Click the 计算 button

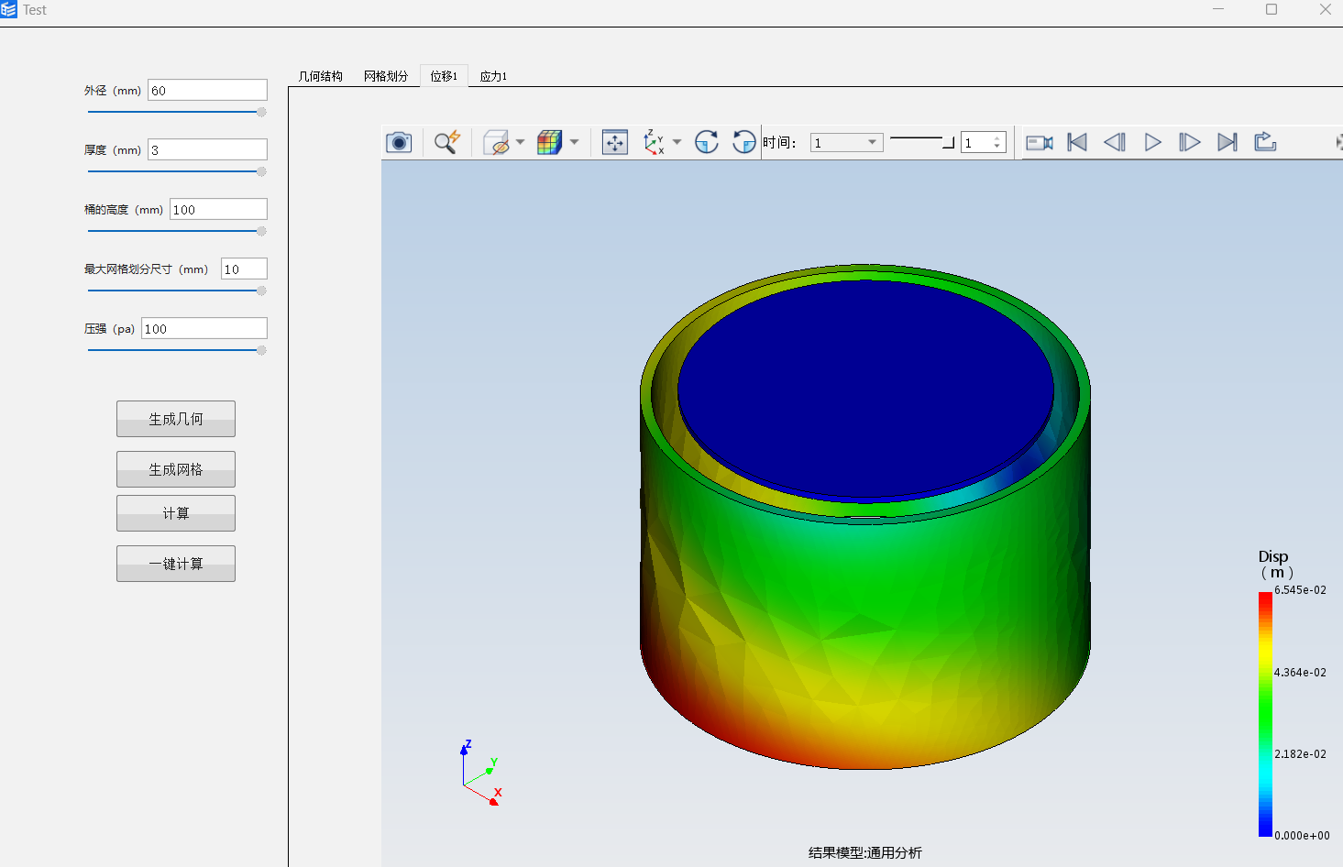(176, 513)
